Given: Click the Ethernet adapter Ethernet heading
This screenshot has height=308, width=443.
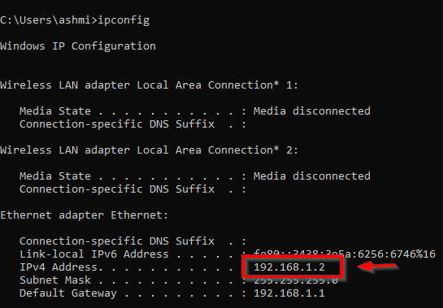Looking at the screenshot, I should click(x=85, y=215).
